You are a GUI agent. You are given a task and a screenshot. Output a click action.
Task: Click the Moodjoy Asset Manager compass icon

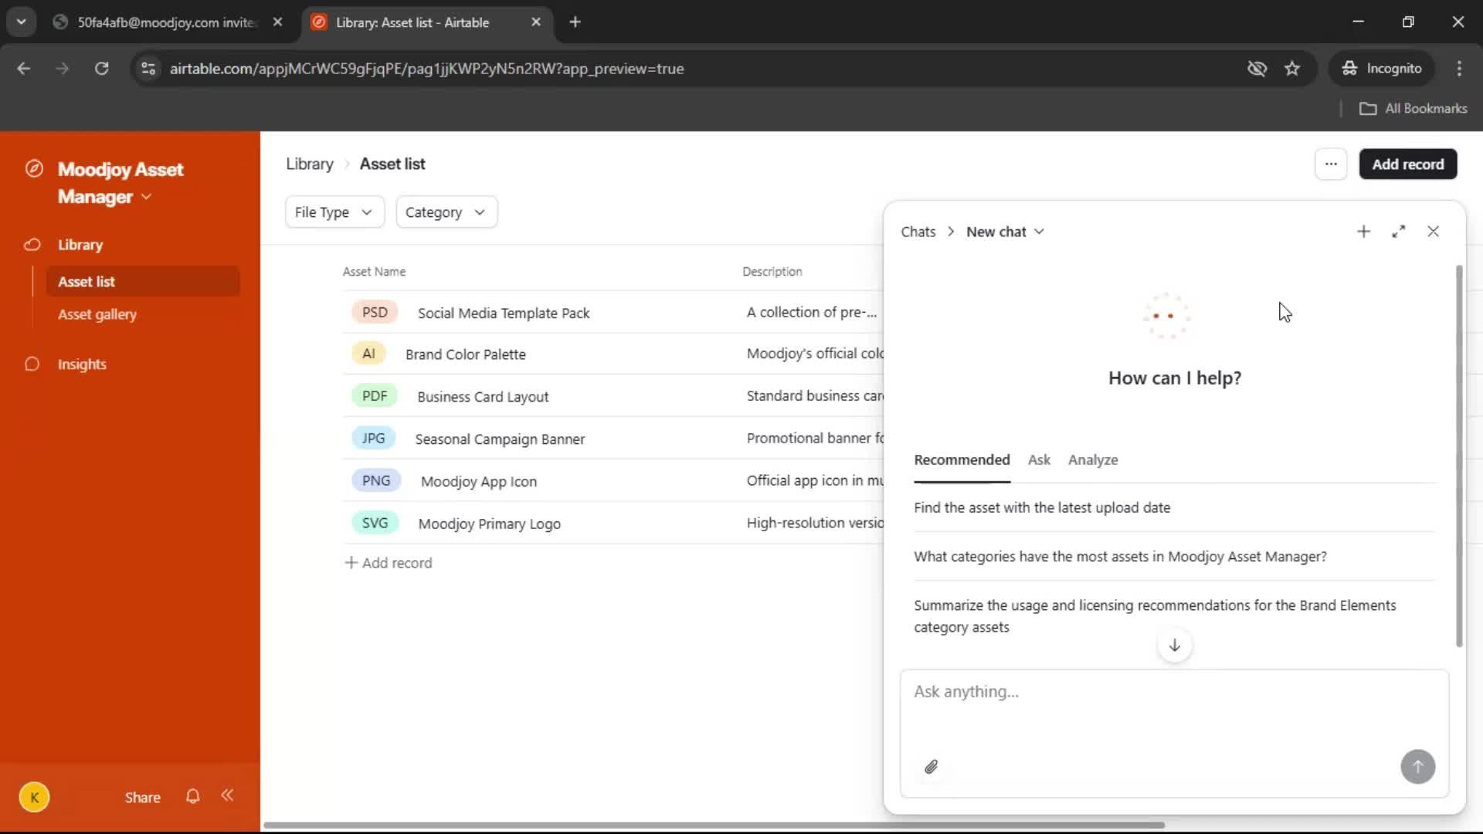click(x=34, y=169)
